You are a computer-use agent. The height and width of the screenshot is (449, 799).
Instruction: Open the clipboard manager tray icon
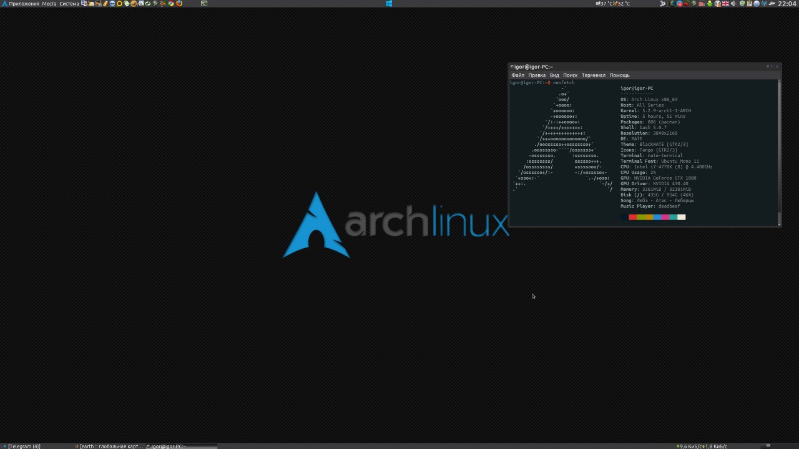[749, 3]
